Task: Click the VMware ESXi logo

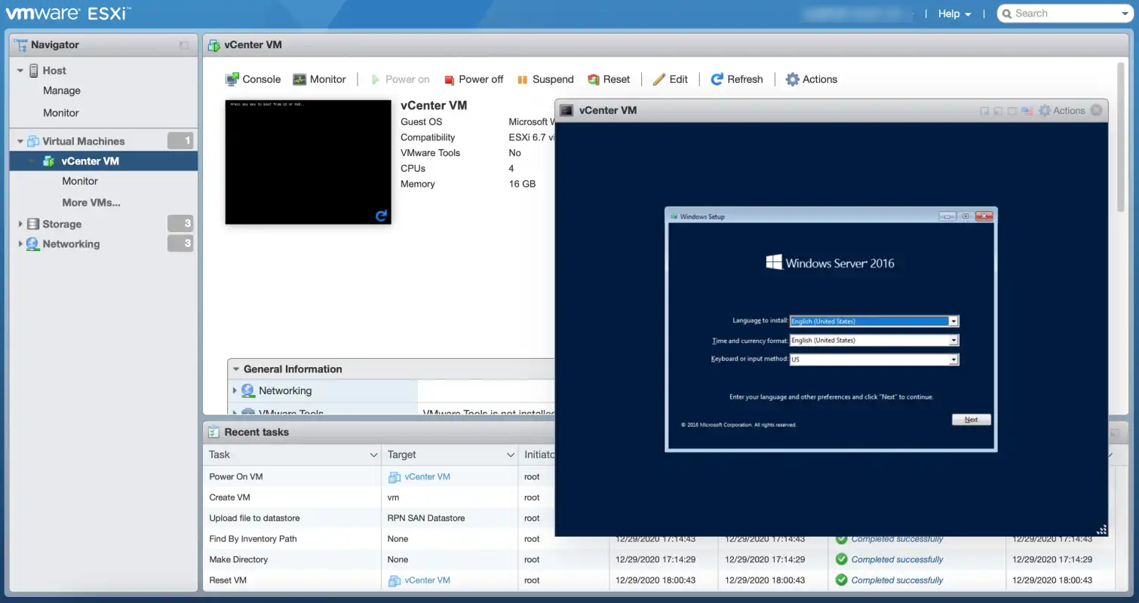Action: click(69, 14)
